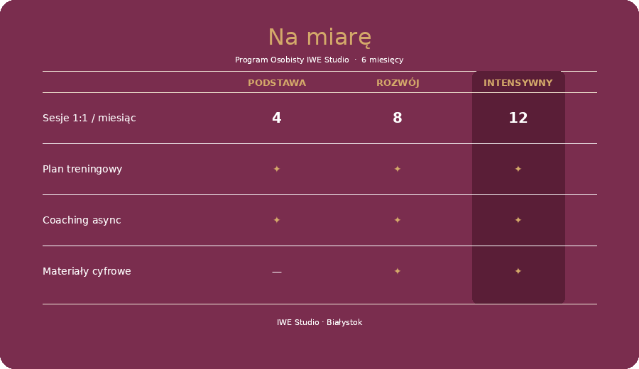Image resolution: width=639 pixels, height=369 pixels.
Task: Choose the INTENSYWNY plan header
Action: pos(518,83)
